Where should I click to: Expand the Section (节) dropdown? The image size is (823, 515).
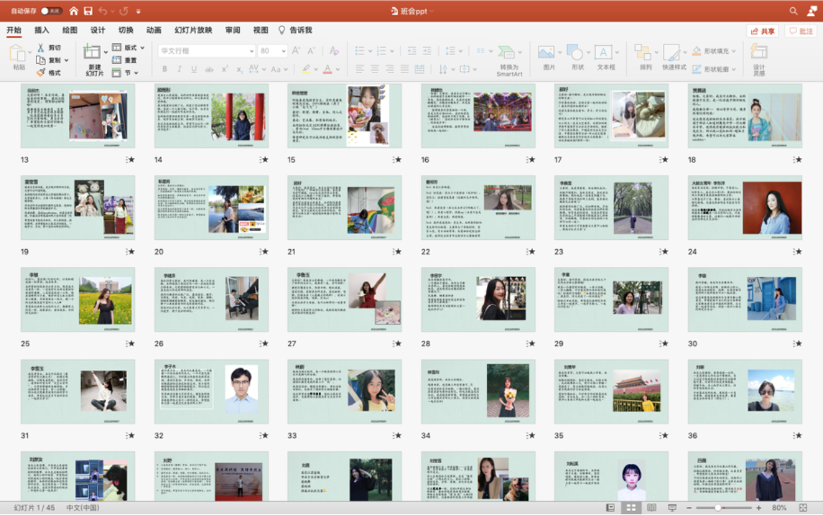tap(137, 73)
